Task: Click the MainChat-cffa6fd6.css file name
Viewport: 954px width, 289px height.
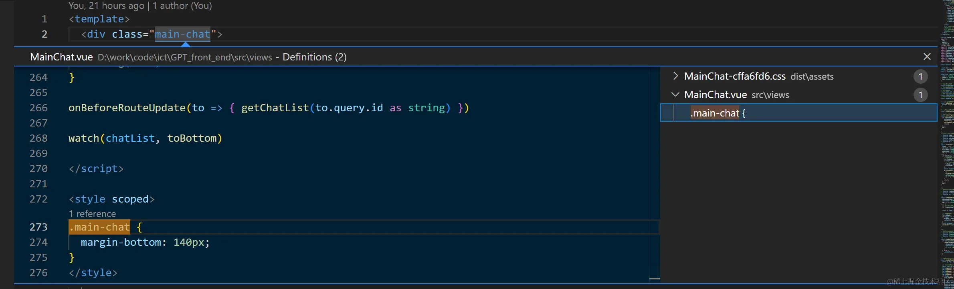Action: click(x=734, y=76)
